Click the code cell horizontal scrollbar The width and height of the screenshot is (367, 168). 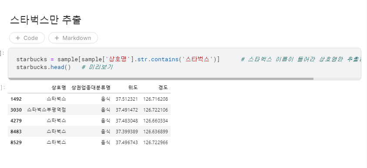click(x=161, y=79)
